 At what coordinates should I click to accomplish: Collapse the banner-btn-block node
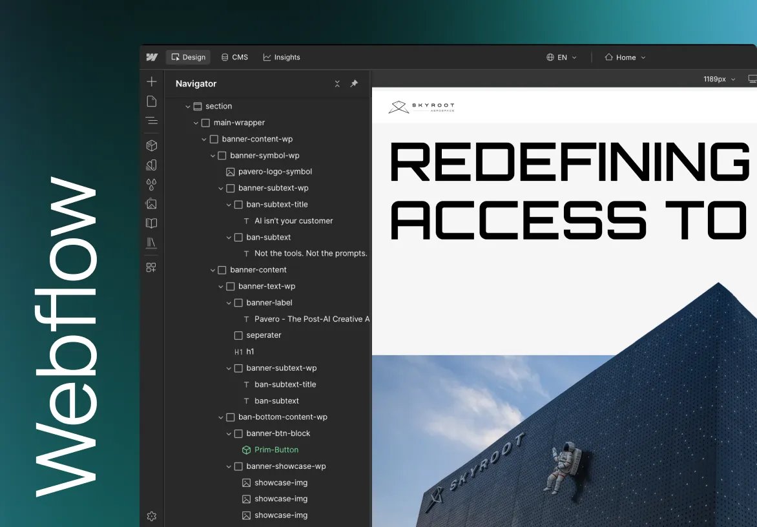(229, 434)
